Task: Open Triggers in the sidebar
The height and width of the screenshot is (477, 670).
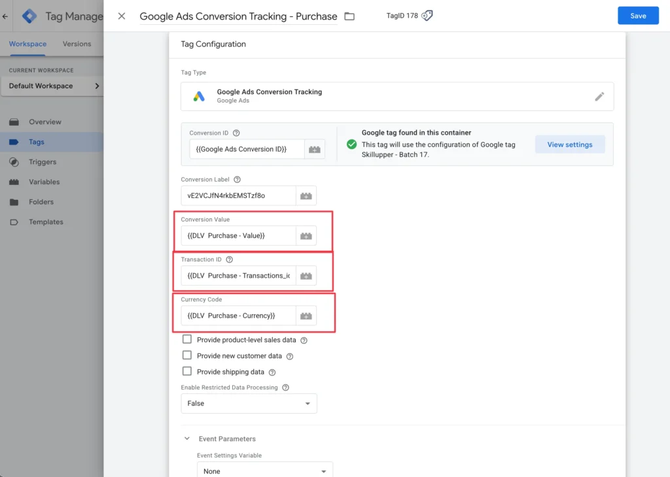Action: point(52,162)
